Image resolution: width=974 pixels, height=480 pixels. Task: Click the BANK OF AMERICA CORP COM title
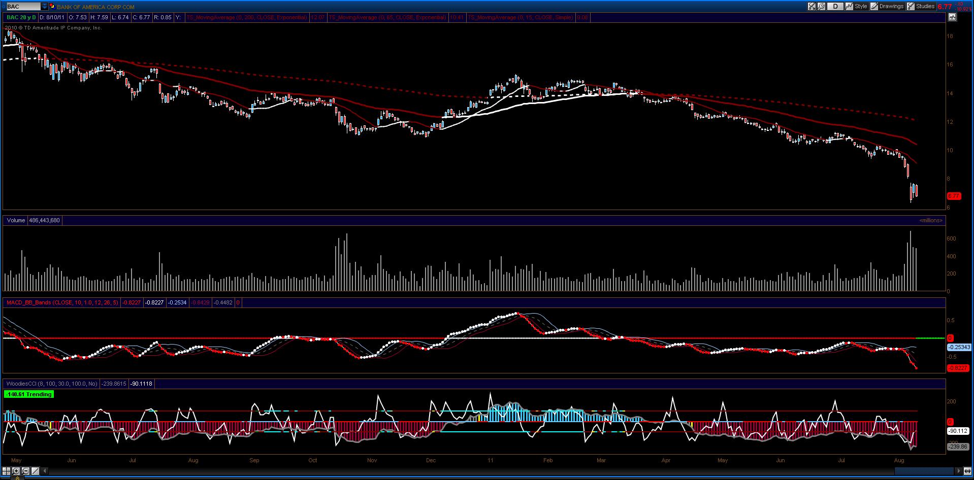95,7
